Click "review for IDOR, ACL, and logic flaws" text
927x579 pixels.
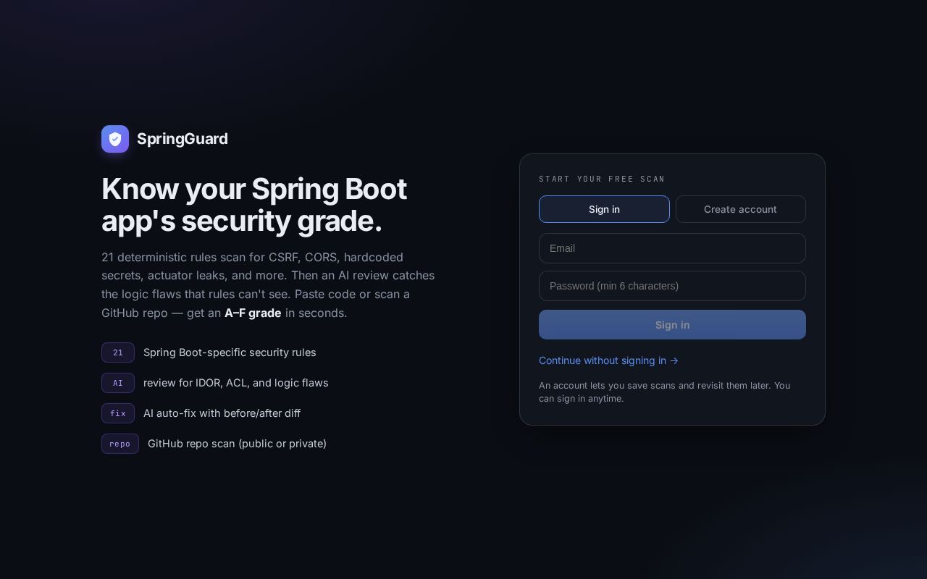click(x=236, y=383)
